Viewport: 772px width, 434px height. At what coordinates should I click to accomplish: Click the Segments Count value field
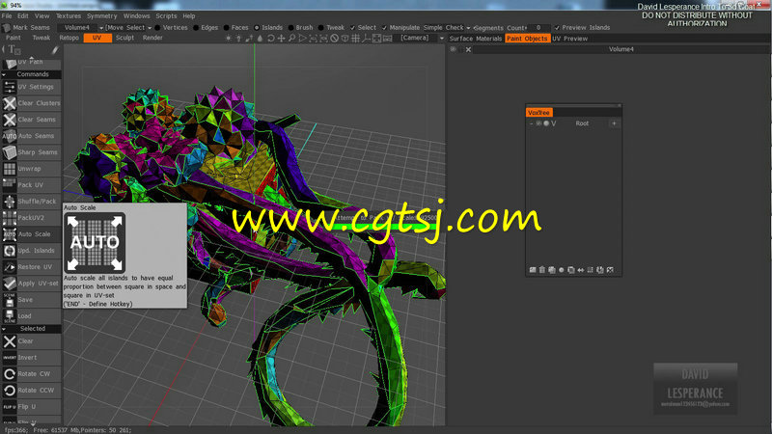tap(539, 28)
